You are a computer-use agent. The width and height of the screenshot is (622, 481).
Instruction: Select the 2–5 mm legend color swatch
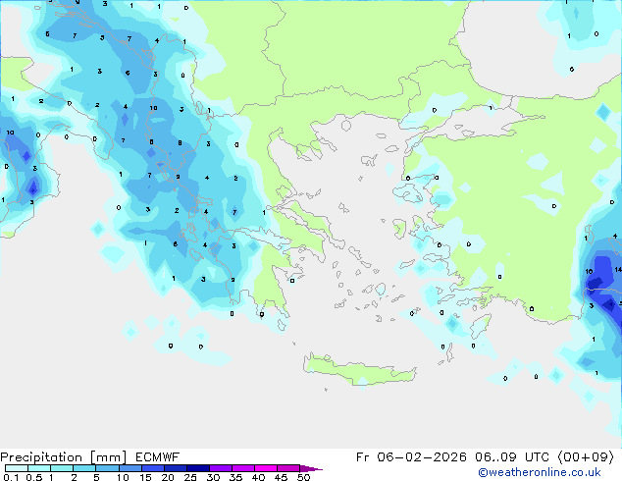(84, 468)
